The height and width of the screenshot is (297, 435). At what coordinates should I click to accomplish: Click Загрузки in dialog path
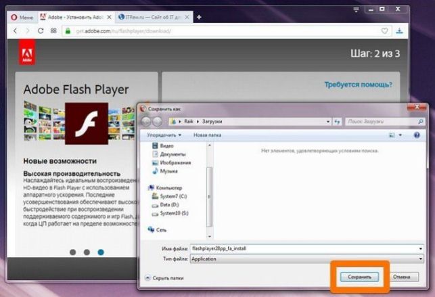pyautogui.click(x=212, y=122)
